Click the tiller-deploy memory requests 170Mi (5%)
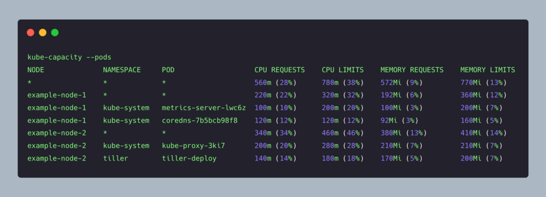This screenshot has width=546, height=197. pyautogui.click(x=401, y=159)
